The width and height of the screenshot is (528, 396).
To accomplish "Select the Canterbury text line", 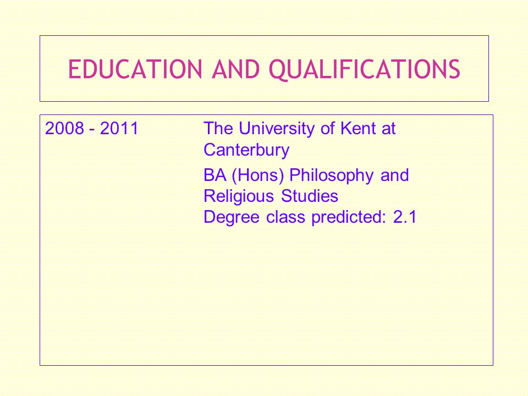I will (246, 150).
